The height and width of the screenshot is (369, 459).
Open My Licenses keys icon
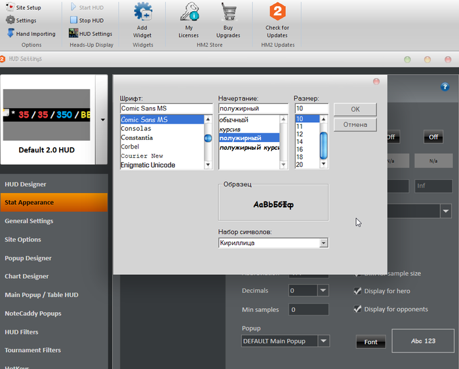click(x=189, y=12)
